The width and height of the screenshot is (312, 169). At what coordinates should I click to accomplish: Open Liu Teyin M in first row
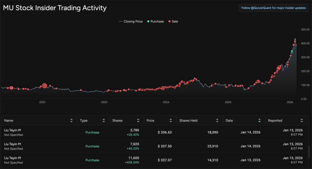pyautogui.click(x=12, y=130)
